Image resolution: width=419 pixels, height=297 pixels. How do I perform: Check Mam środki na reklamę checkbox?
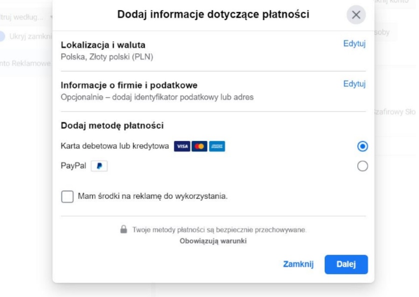tap(68, 196)
